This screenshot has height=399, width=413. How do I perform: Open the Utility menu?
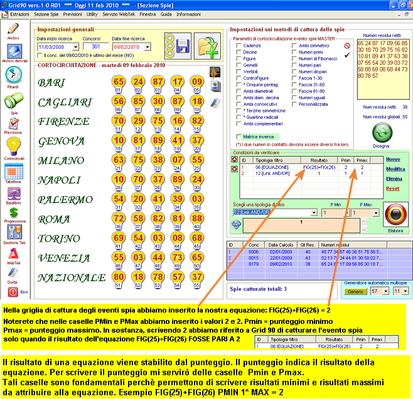(92, 14)
